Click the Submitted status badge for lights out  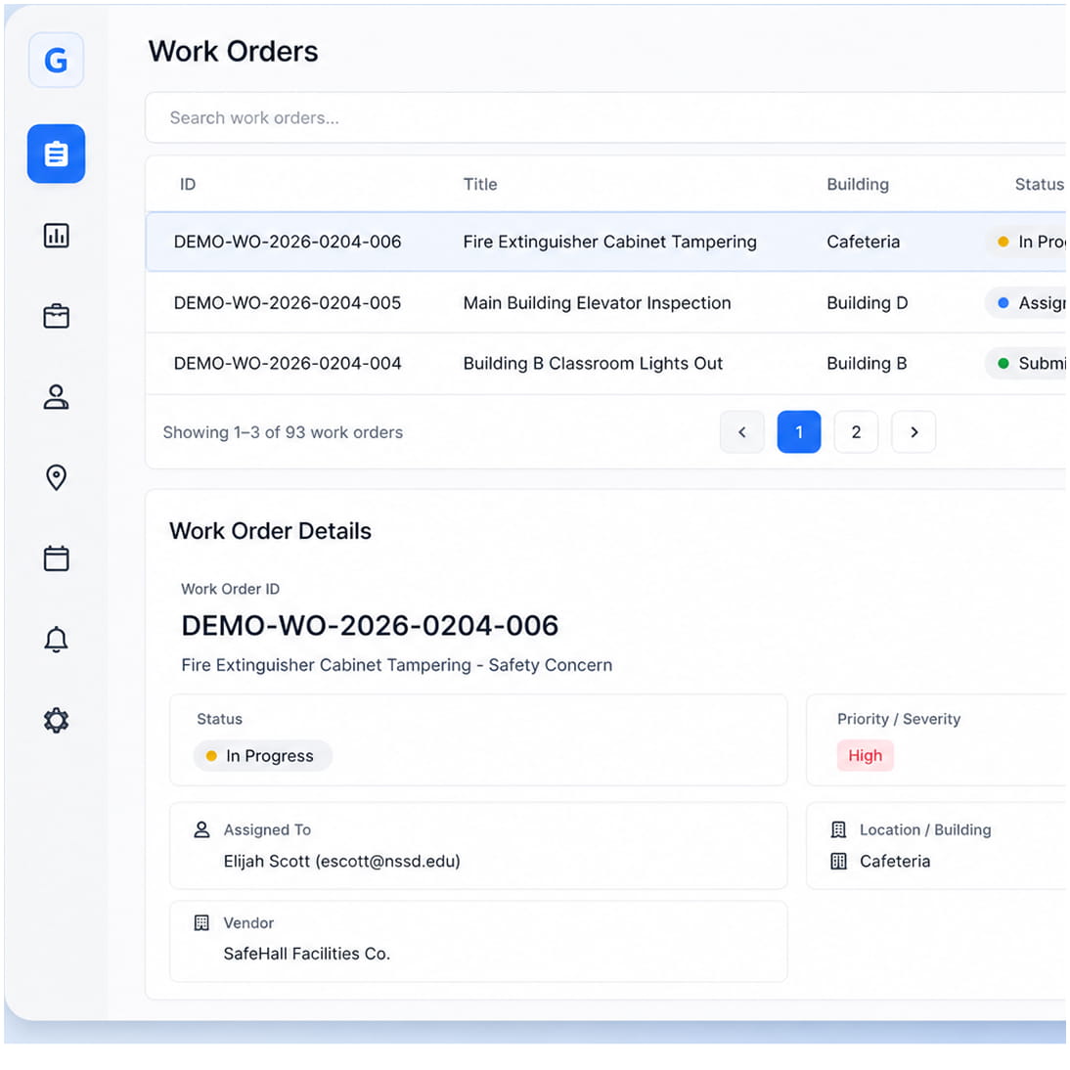pyautogui.click(x=1027, y=363)
